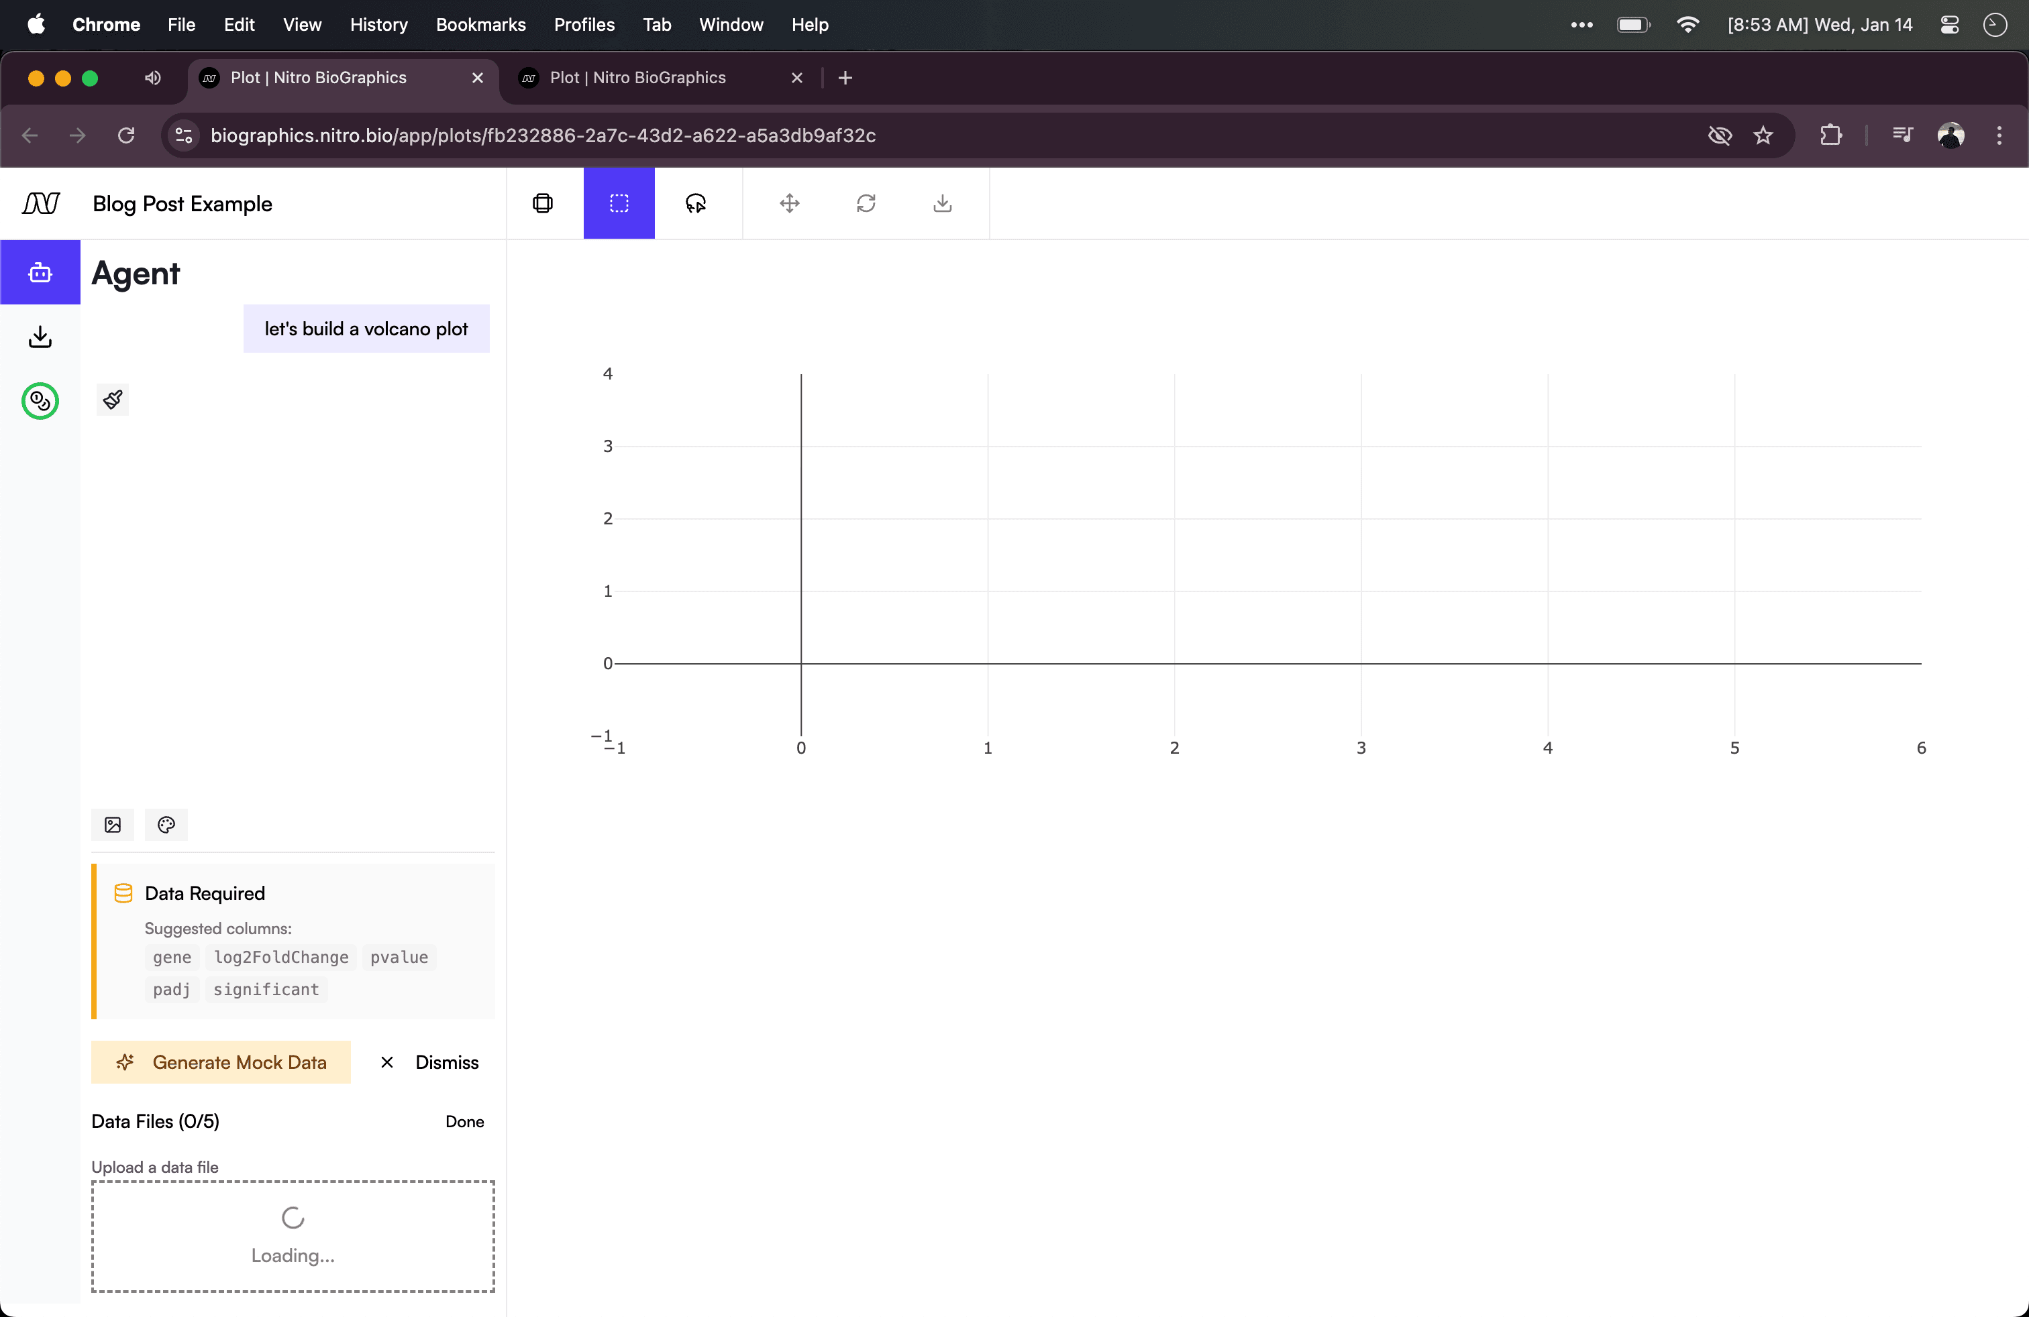Viewport: 2029px width, 1317px height.
Task: Check credits via the green coin icon
Action: 39,400
